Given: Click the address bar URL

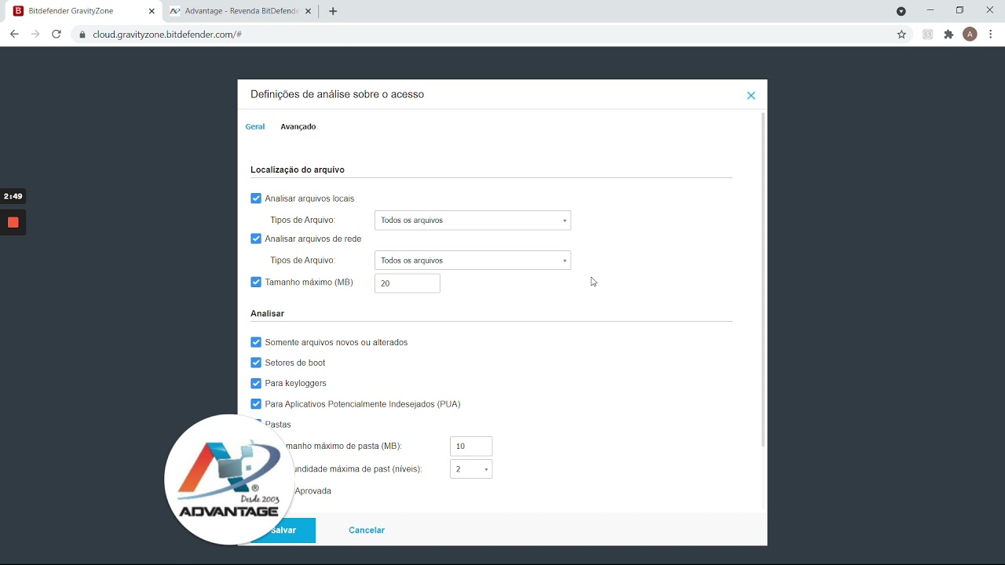Looking at the screenshot, I should tap(167, 35).
